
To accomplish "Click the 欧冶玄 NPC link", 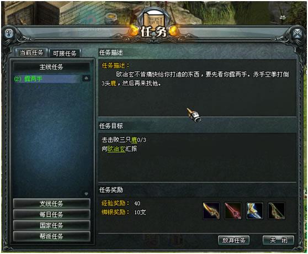I will point(116,149).
